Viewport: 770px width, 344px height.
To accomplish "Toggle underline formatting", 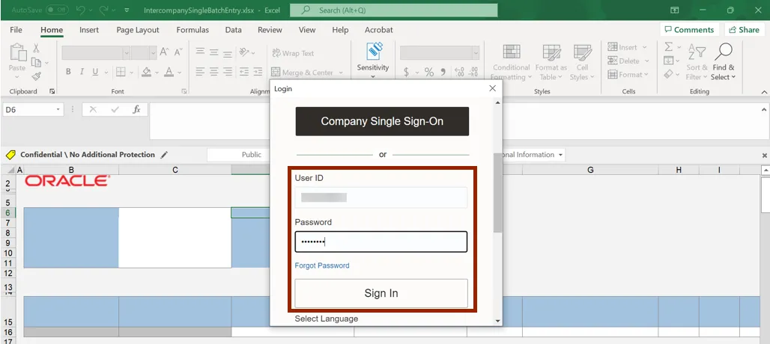I will point(95,72).
